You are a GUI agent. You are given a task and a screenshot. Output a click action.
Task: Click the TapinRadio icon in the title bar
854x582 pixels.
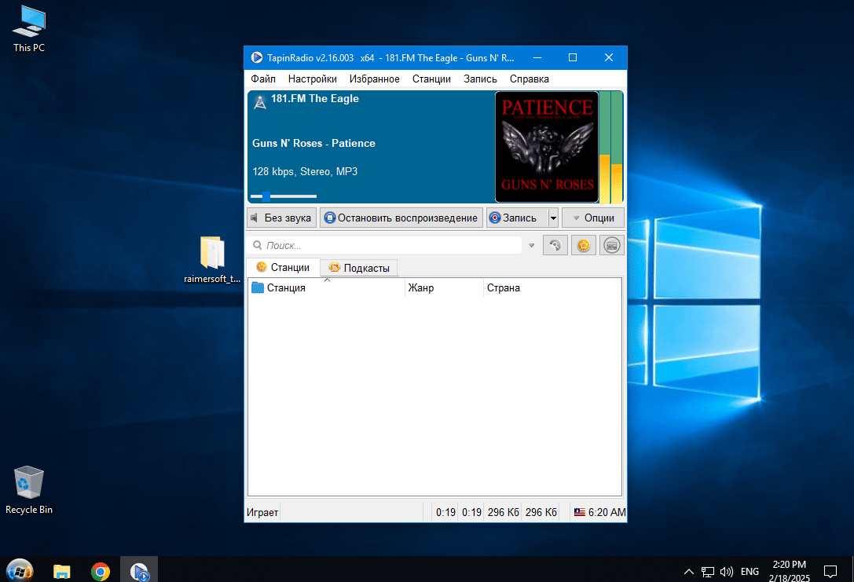[x=257, y=57]
